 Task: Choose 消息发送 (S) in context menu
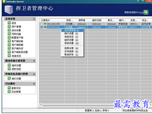tap(72, 37)
